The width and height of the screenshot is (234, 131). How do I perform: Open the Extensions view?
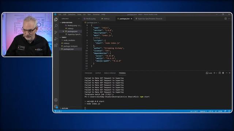(56, 45)
